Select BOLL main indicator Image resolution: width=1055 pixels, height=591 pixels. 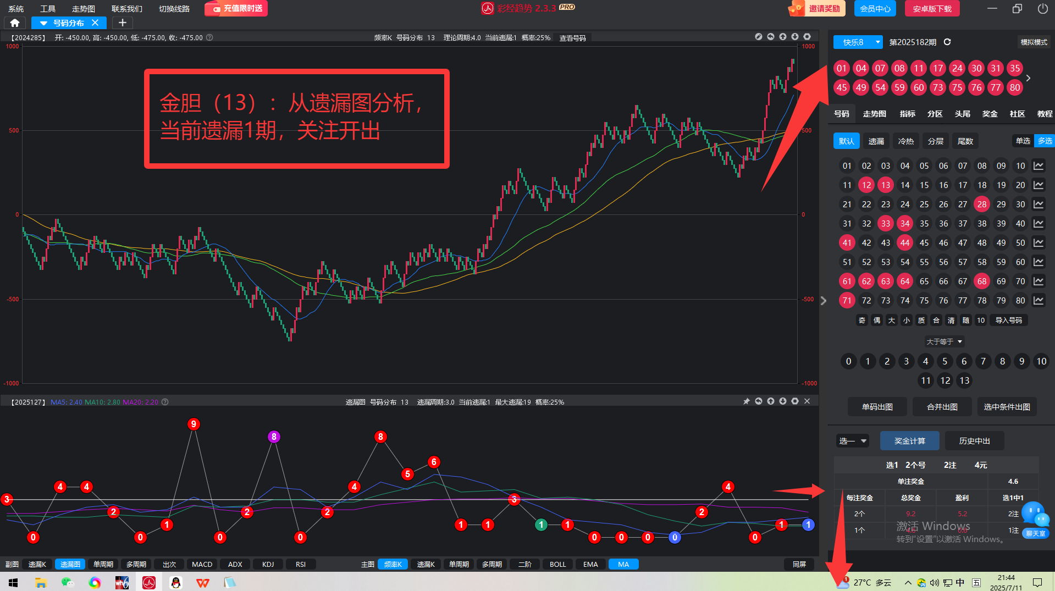pyautogui.click(x=557, y=564)
